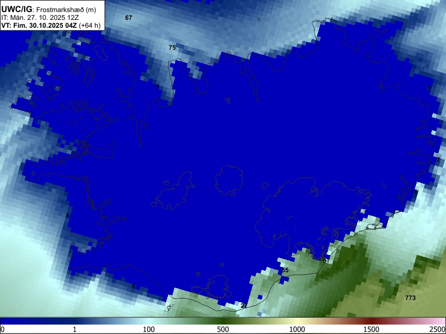Click the dark red color above legend 1500
Viewport: 446px width, 334px height.
pyautogui.click(x=371, y=321)
